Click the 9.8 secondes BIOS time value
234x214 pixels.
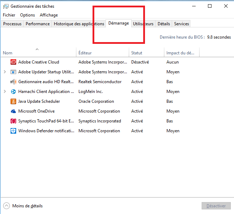pyautogui.click(x=219, y=37)
